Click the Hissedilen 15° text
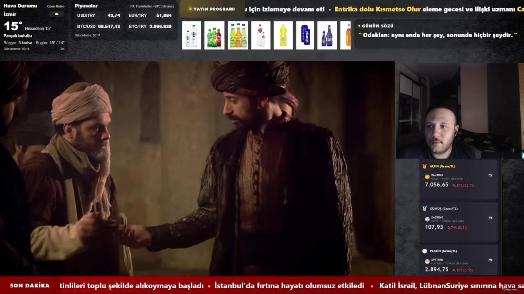Viewport: 524px width, 294px height. click(38, 29)
